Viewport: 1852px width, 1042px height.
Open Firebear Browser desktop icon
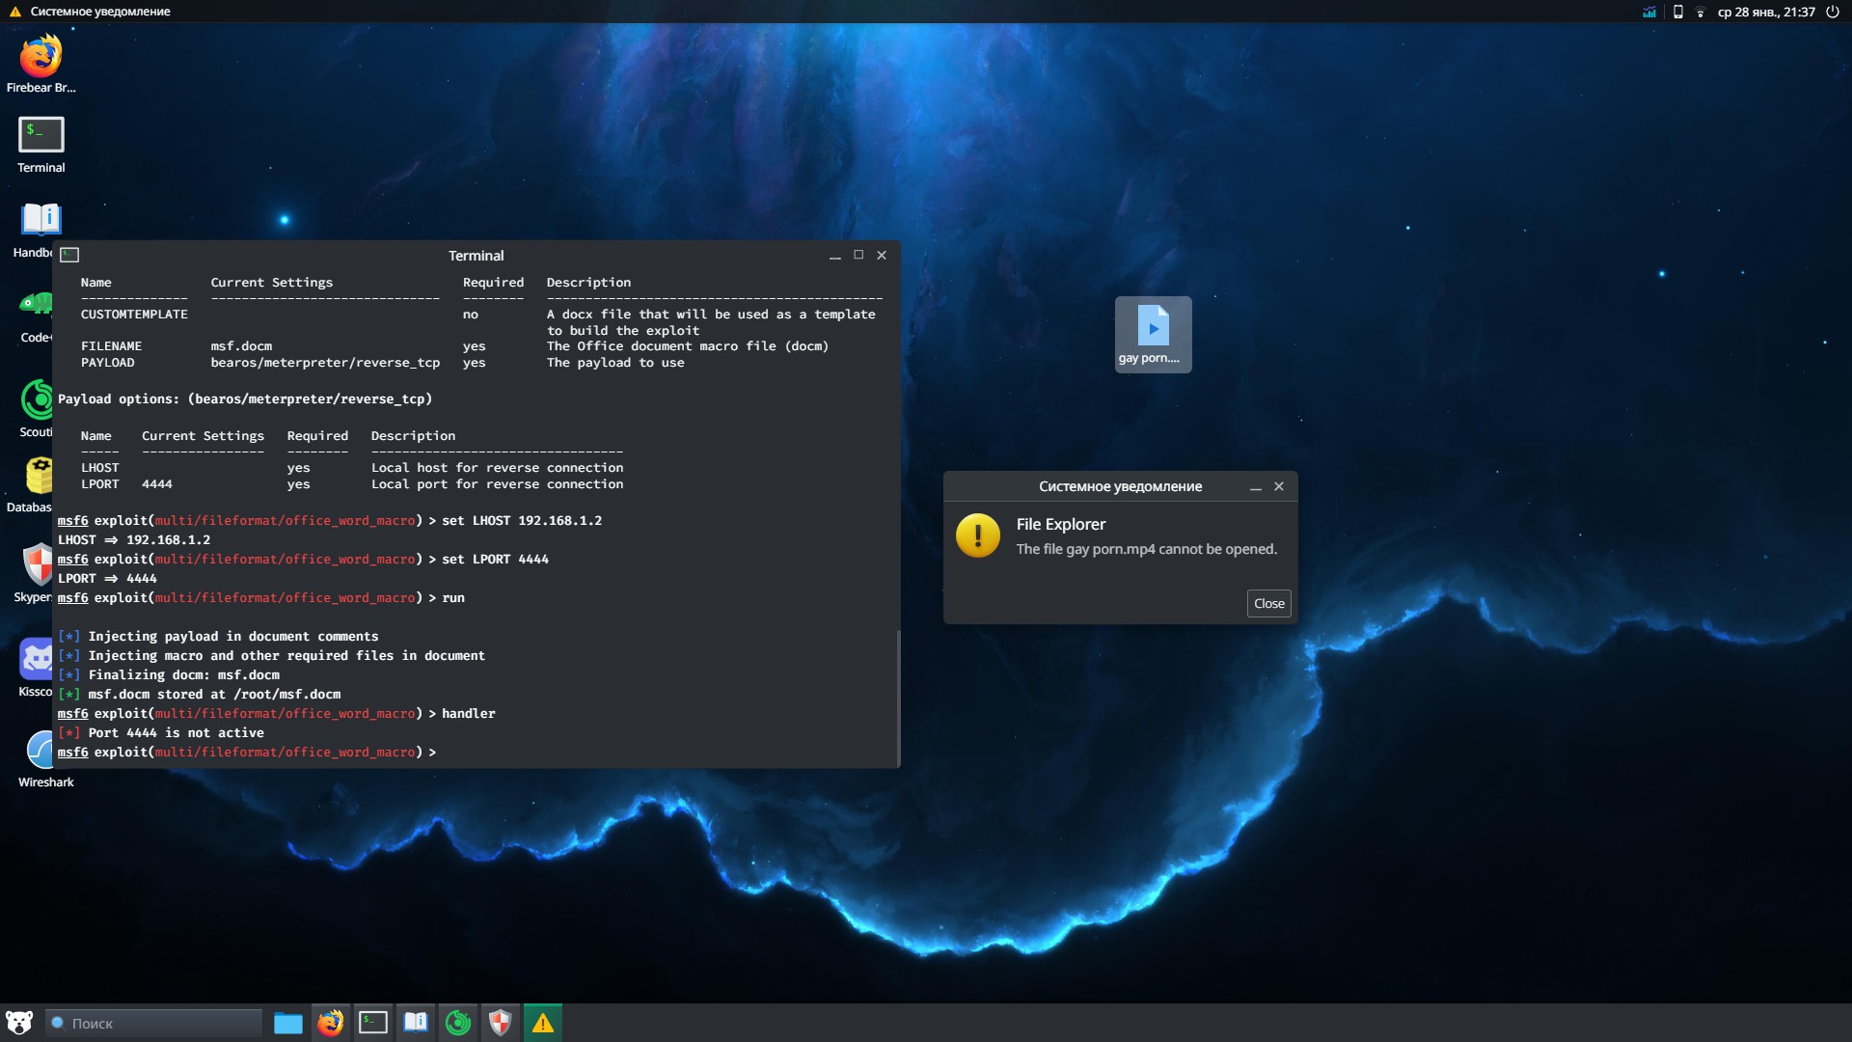click(41, 58)
